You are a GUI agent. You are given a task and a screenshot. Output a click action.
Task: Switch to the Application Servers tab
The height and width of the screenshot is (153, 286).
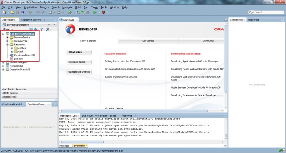coord(31,20)
